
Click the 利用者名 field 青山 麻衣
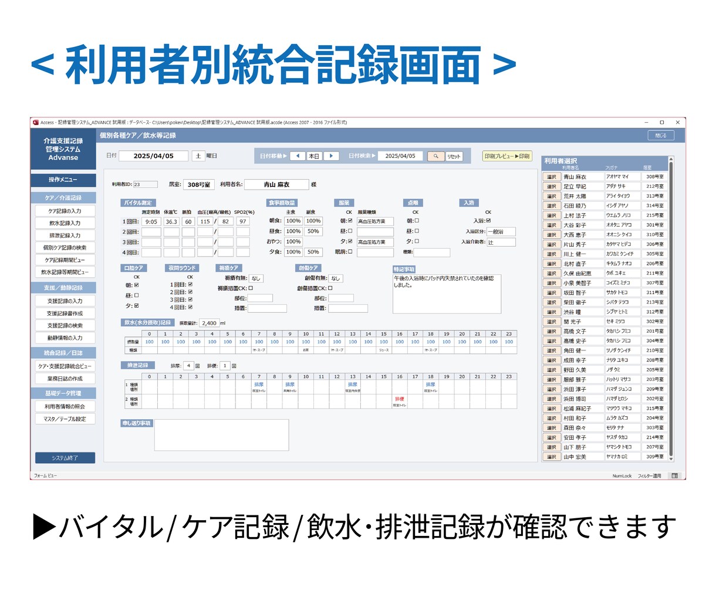(x=276, y=184)
